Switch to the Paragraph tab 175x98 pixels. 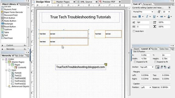147,4
